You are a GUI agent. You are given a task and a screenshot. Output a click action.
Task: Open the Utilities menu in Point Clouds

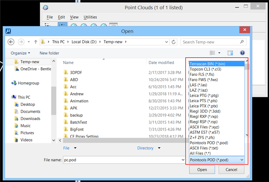coord(90,17)
